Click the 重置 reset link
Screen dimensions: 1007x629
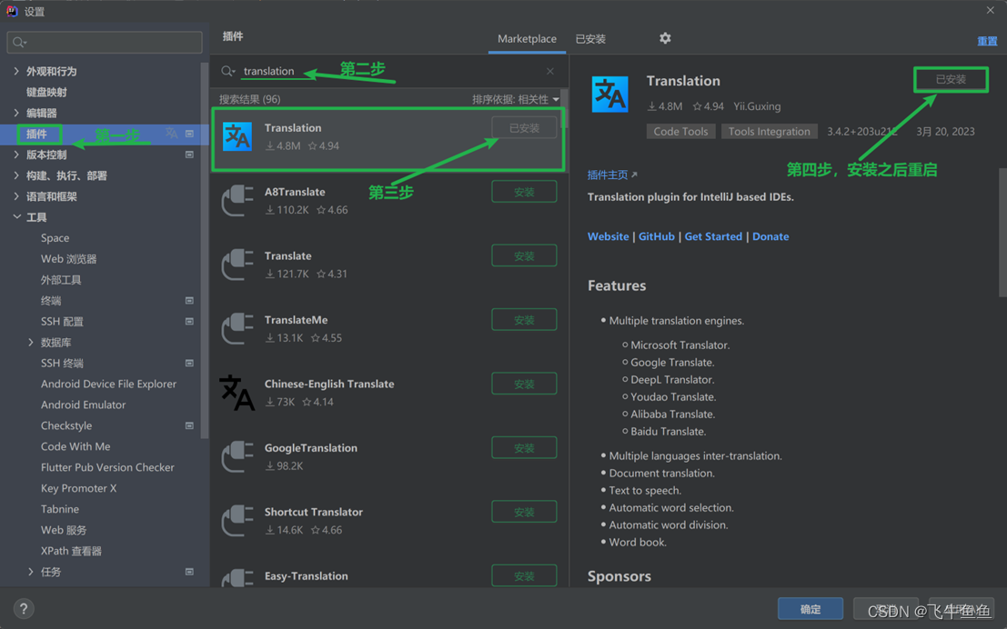tap(987, 40)
